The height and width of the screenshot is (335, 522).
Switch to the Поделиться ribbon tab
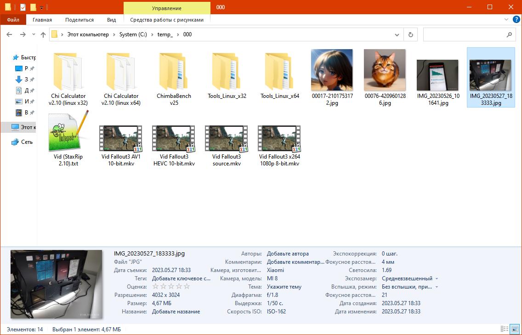pyautogui.click(x=79, y=20)
